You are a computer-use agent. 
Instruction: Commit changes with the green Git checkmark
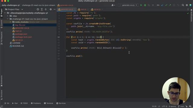click(x=166, y=5)
